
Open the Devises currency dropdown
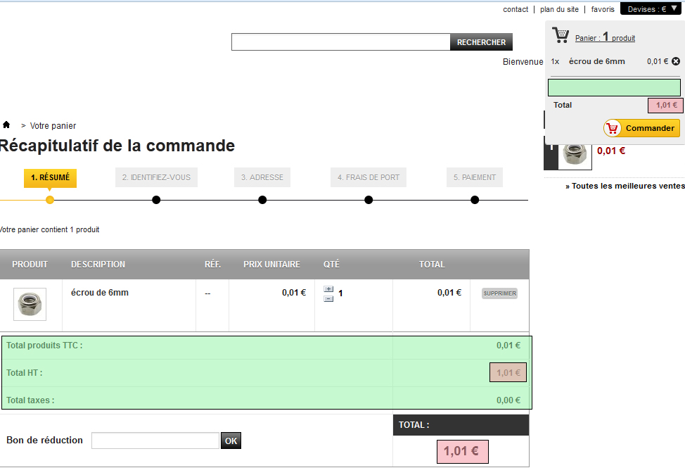(651, 9)
